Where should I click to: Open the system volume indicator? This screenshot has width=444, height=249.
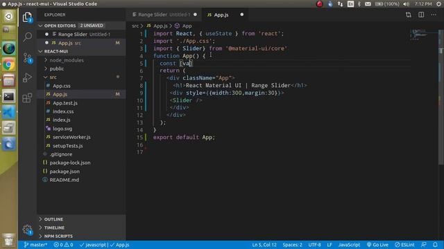pyautogui.click(x=407, y=4)
